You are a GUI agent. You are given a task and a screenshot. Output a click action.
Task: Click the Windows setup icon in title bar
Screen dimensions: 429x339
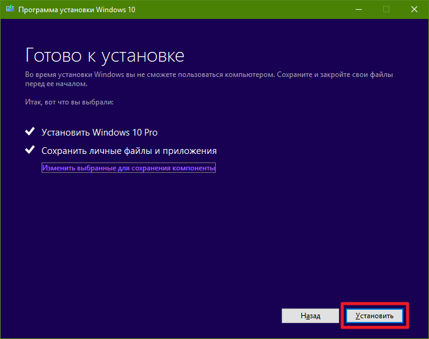tap(10, 9)
